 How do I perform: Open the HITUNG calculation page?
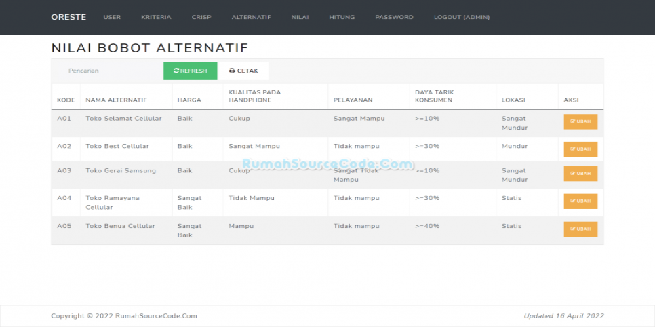point(342,17)
